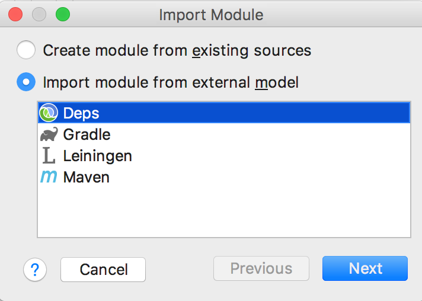Pick Leiningen in the model list
This screenshot has height=301, width=422.
coord(224,155)
